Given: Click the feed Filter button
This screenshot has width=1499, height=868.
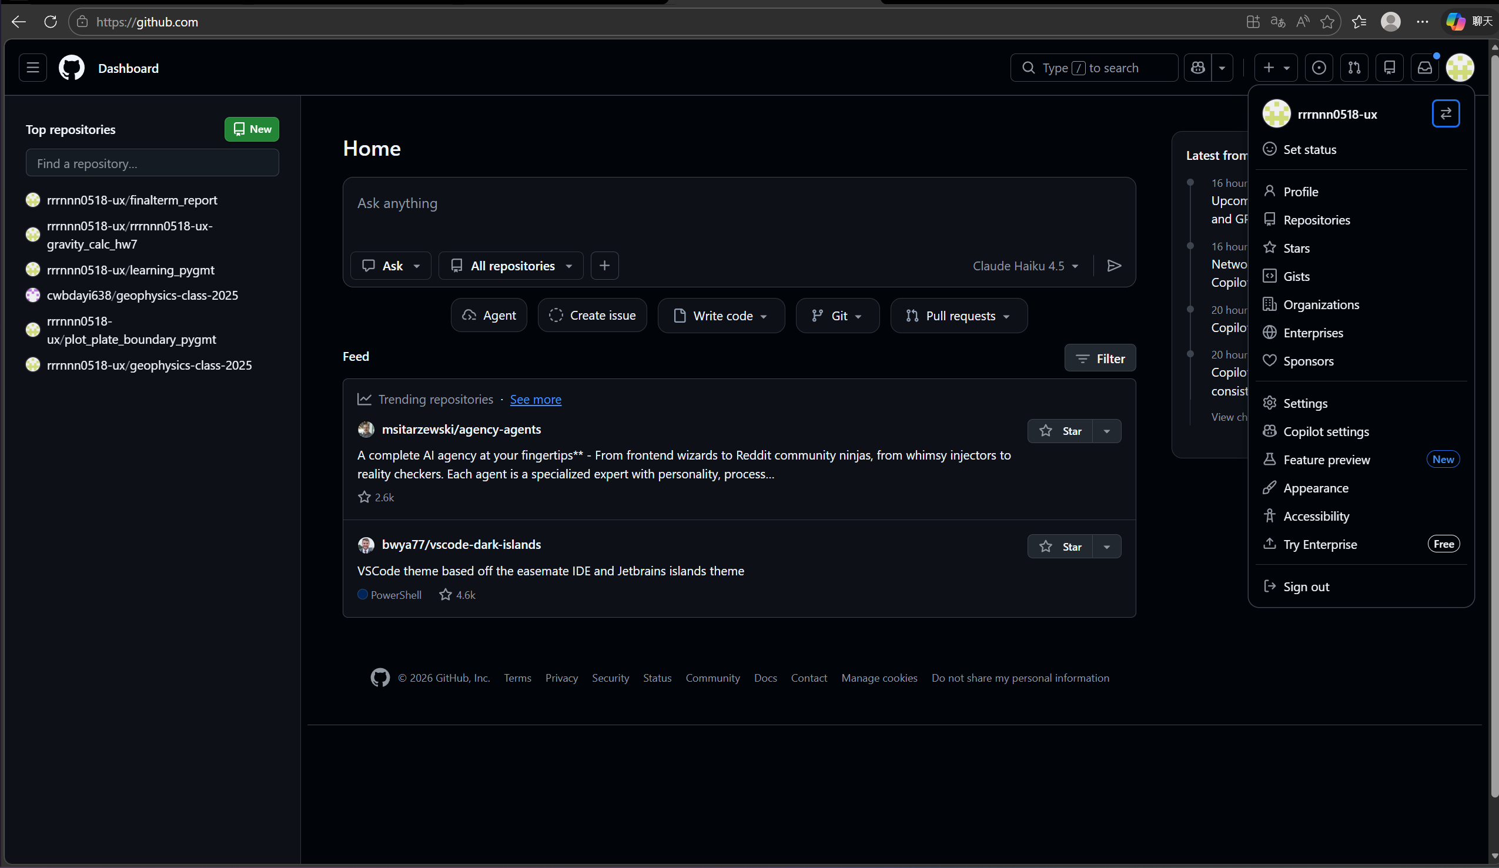Looking at the screenshot, I should click(x=1100, y=358).
